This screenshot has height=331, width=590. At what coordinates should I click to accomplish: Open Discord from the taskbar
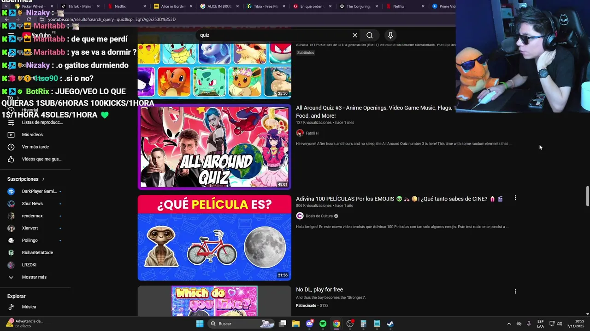coord(309,324)
